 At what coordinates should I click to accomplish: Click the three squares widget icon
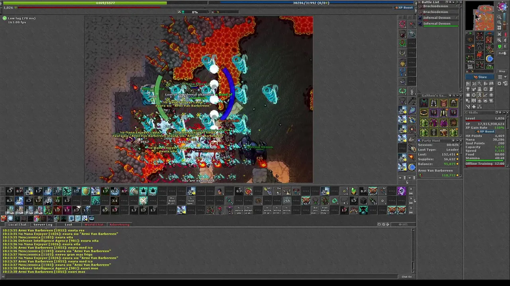pos(480,106)
